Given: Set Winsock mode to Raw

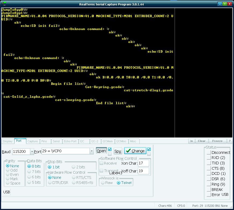Looking at the screenshot, I should coord(107,183).
